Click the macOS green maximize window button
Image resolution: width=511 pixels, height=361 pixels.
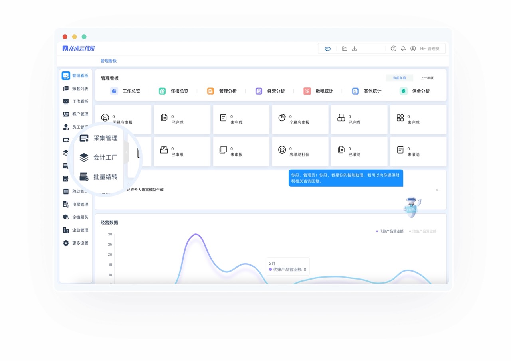tap(84, 37)
